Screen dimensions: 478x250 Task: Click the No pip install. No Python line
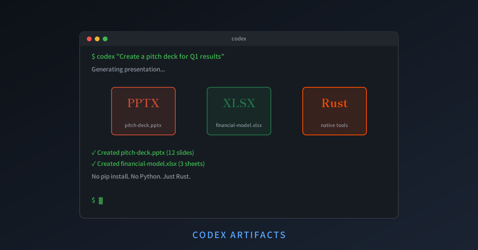pyautogui.click(x=141, y=177)
